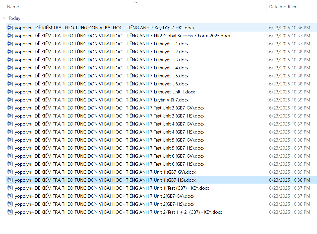Image resolution: width=317 pixels, height=234 pixels.
Task: Click Word icon of Unit 1-Test (GB7) - KEY.docx
Action: [10, 188]
